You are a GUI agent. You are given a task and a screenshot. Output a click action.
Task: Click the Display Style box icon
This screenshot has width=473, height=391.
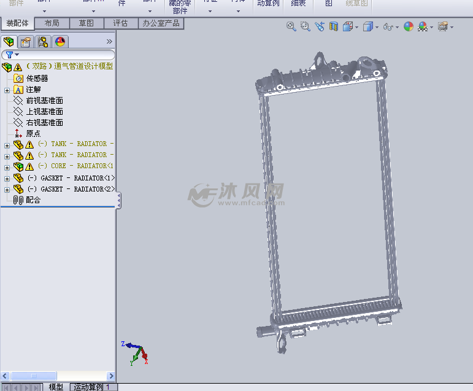368,26
